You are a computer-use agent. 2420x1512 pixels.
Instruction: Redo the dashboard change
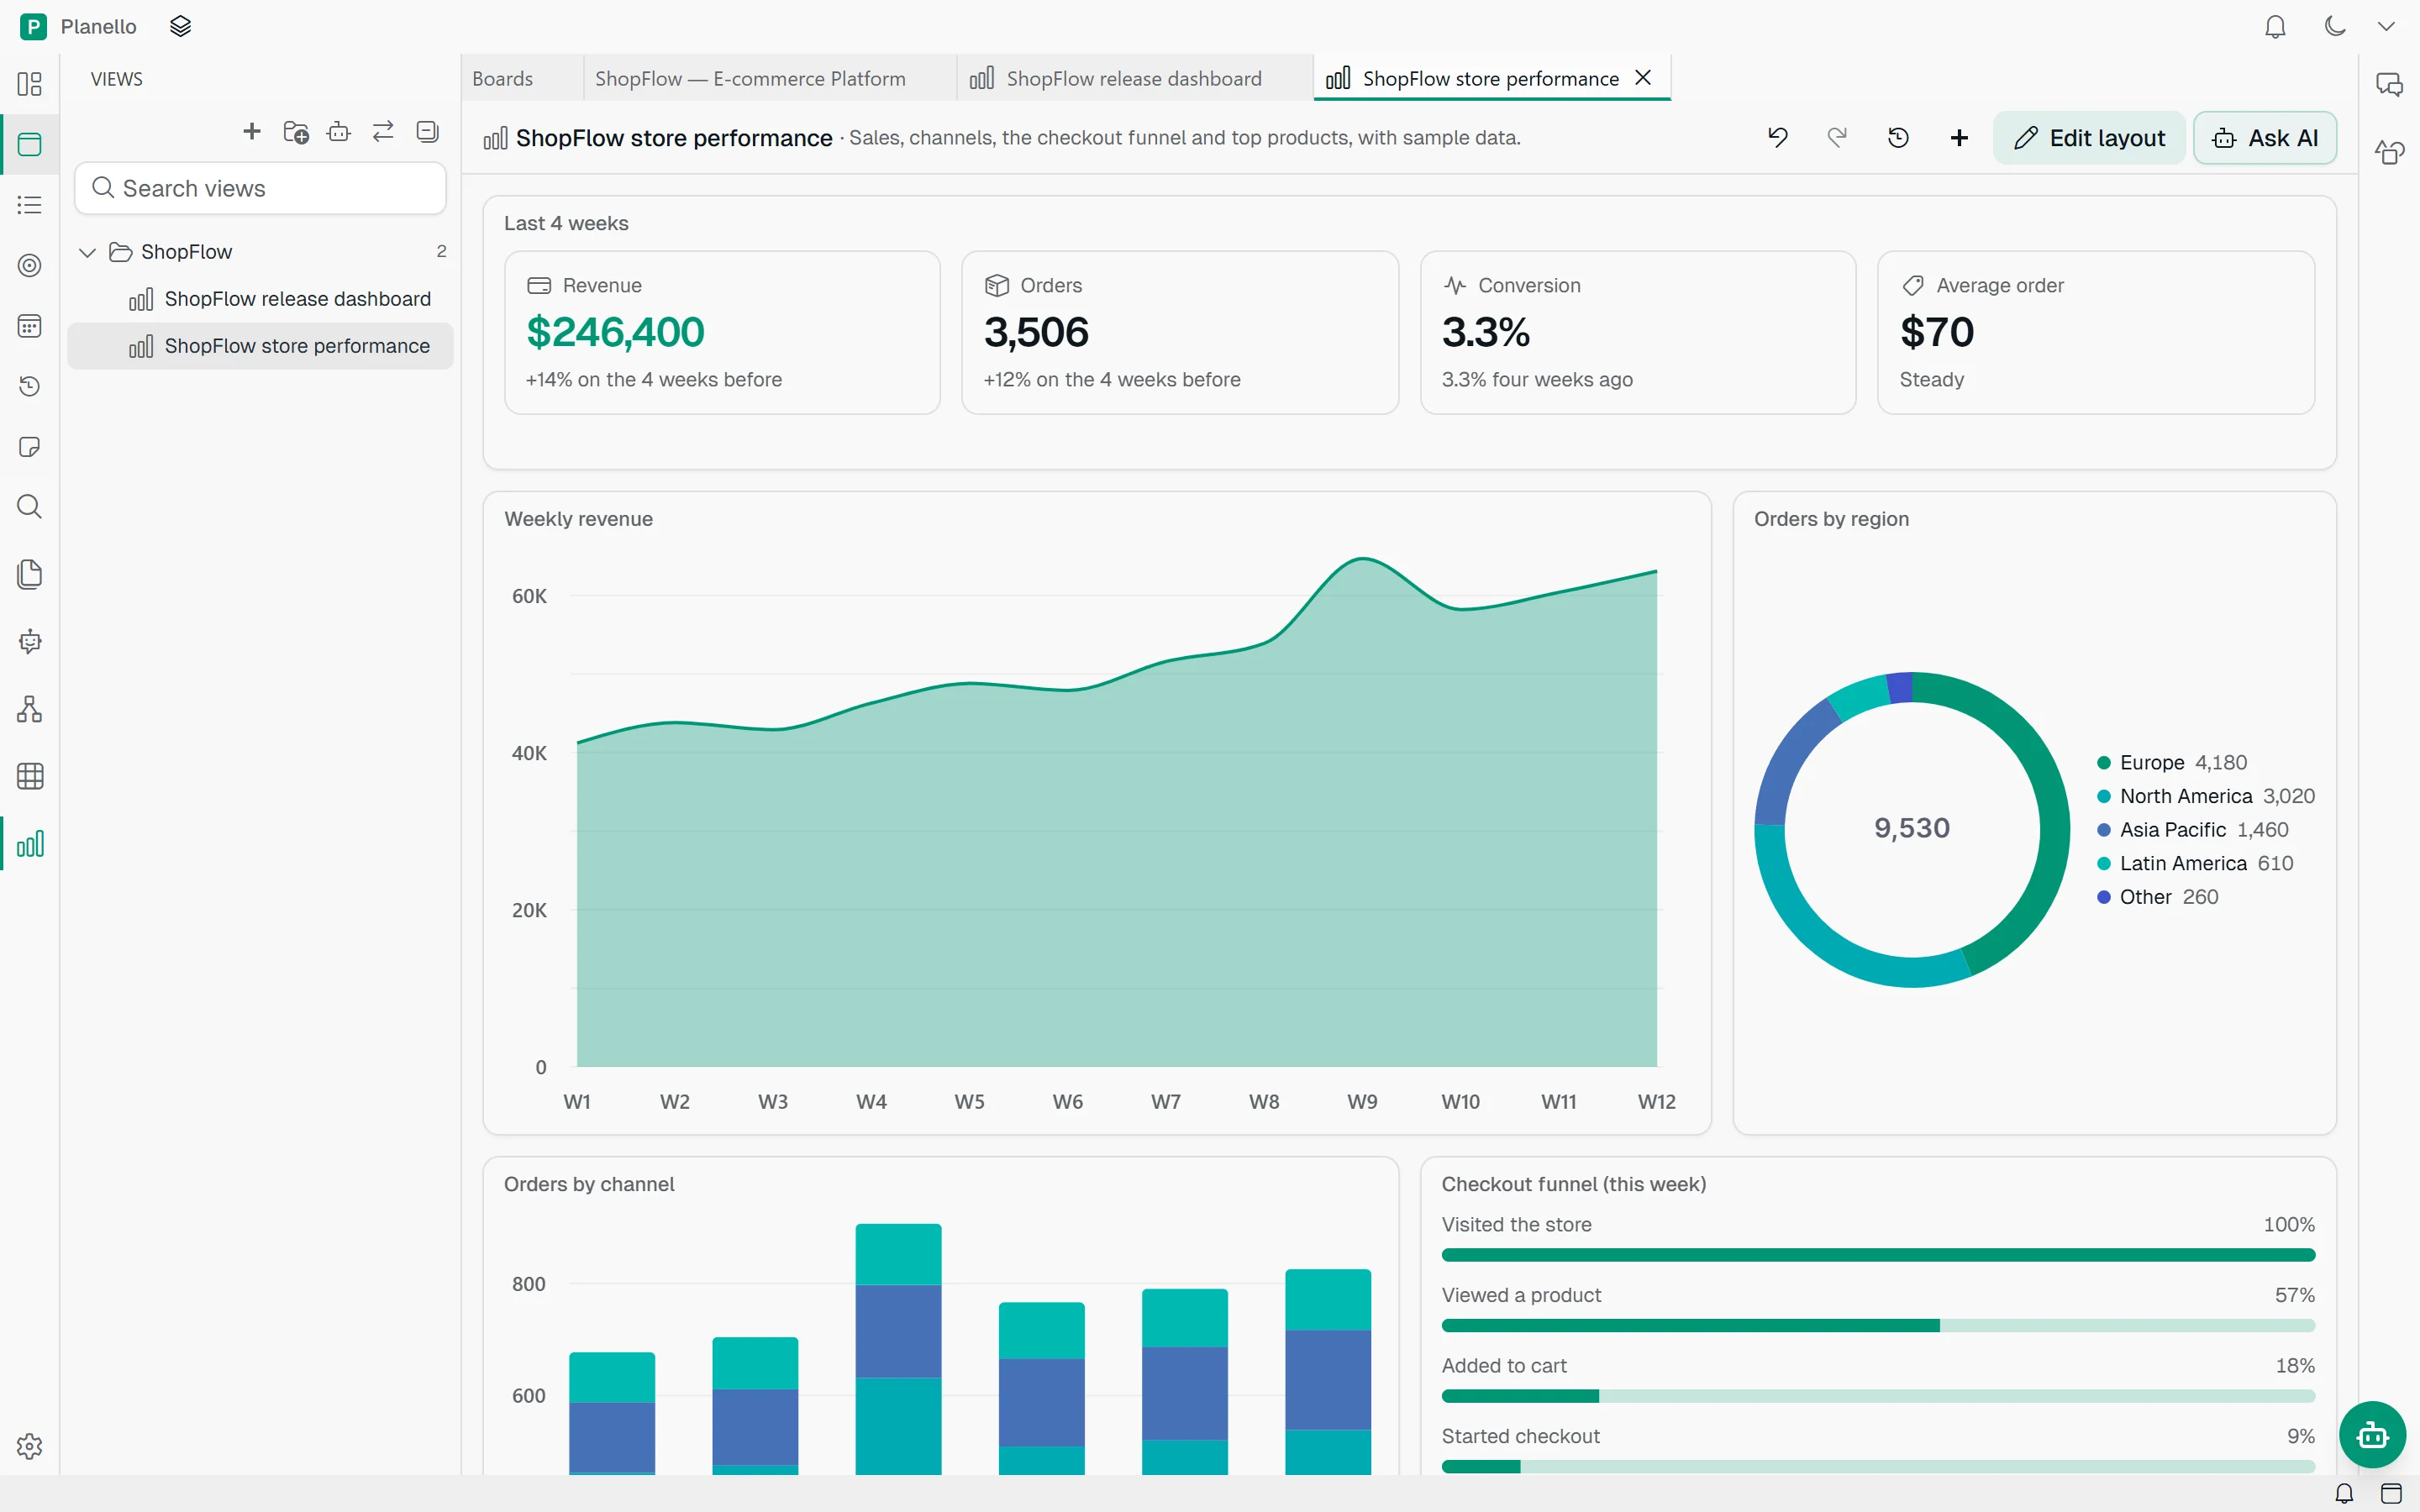coord(1837,138)
